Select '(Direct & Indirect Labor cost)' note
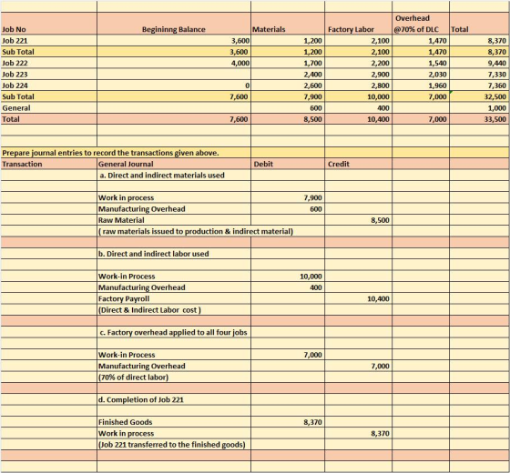510x473 pixels. click(x=174, y=310)
